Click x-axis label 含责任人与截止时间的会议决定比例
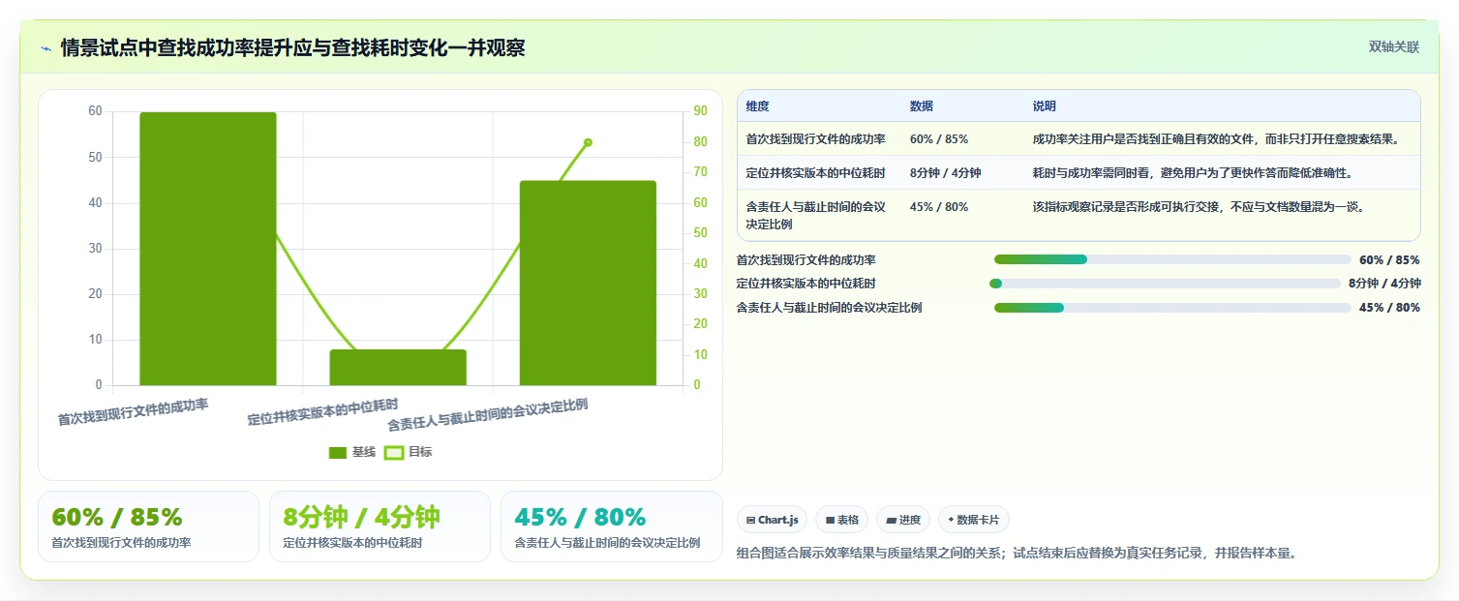Screen dimensions: 1459x601 coord(488,415)
